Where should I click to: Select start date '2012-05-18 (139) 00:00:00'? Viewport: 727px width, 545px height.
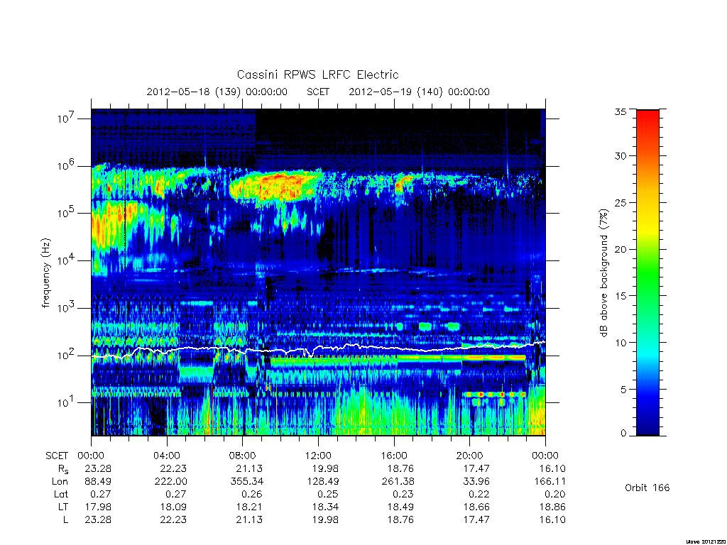217,92
